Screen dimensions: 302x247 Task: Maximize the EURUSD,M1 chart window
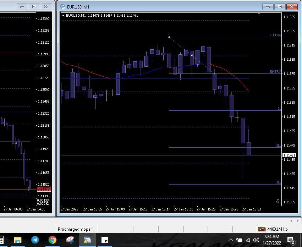280,7
